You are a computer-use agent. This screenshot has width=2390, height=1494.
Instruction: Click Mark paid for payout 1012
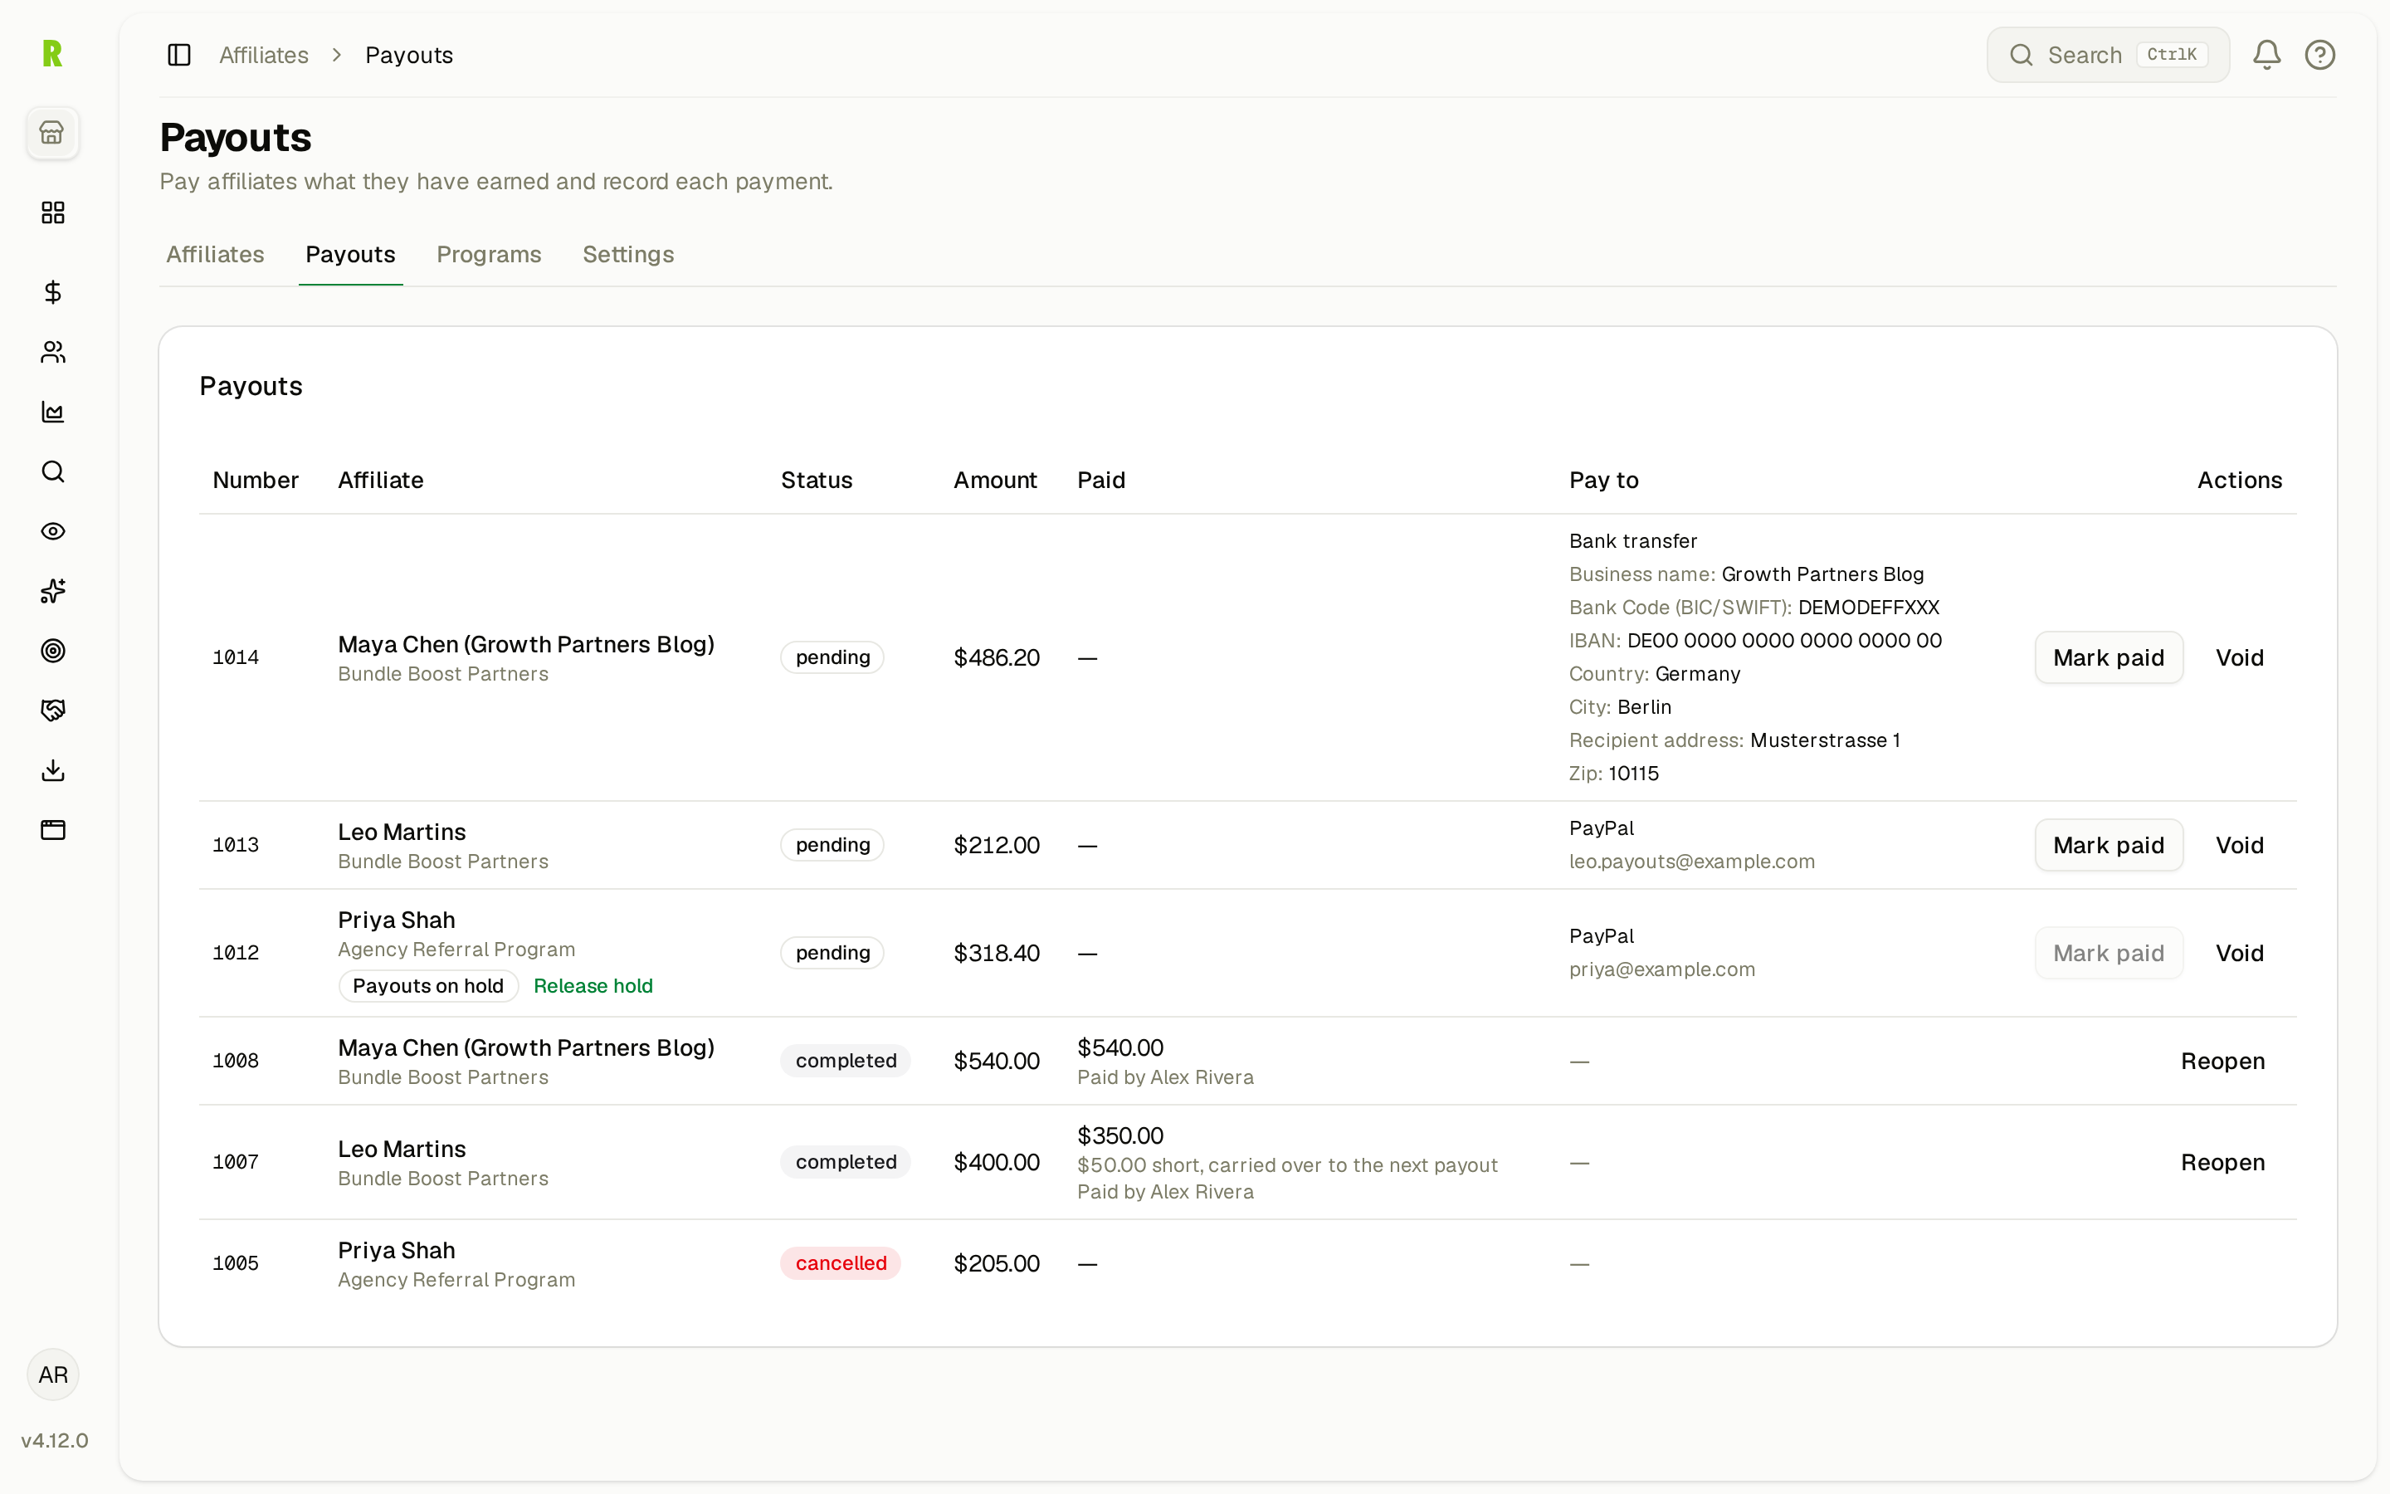pyautogui.click(x=2109, y=953)
